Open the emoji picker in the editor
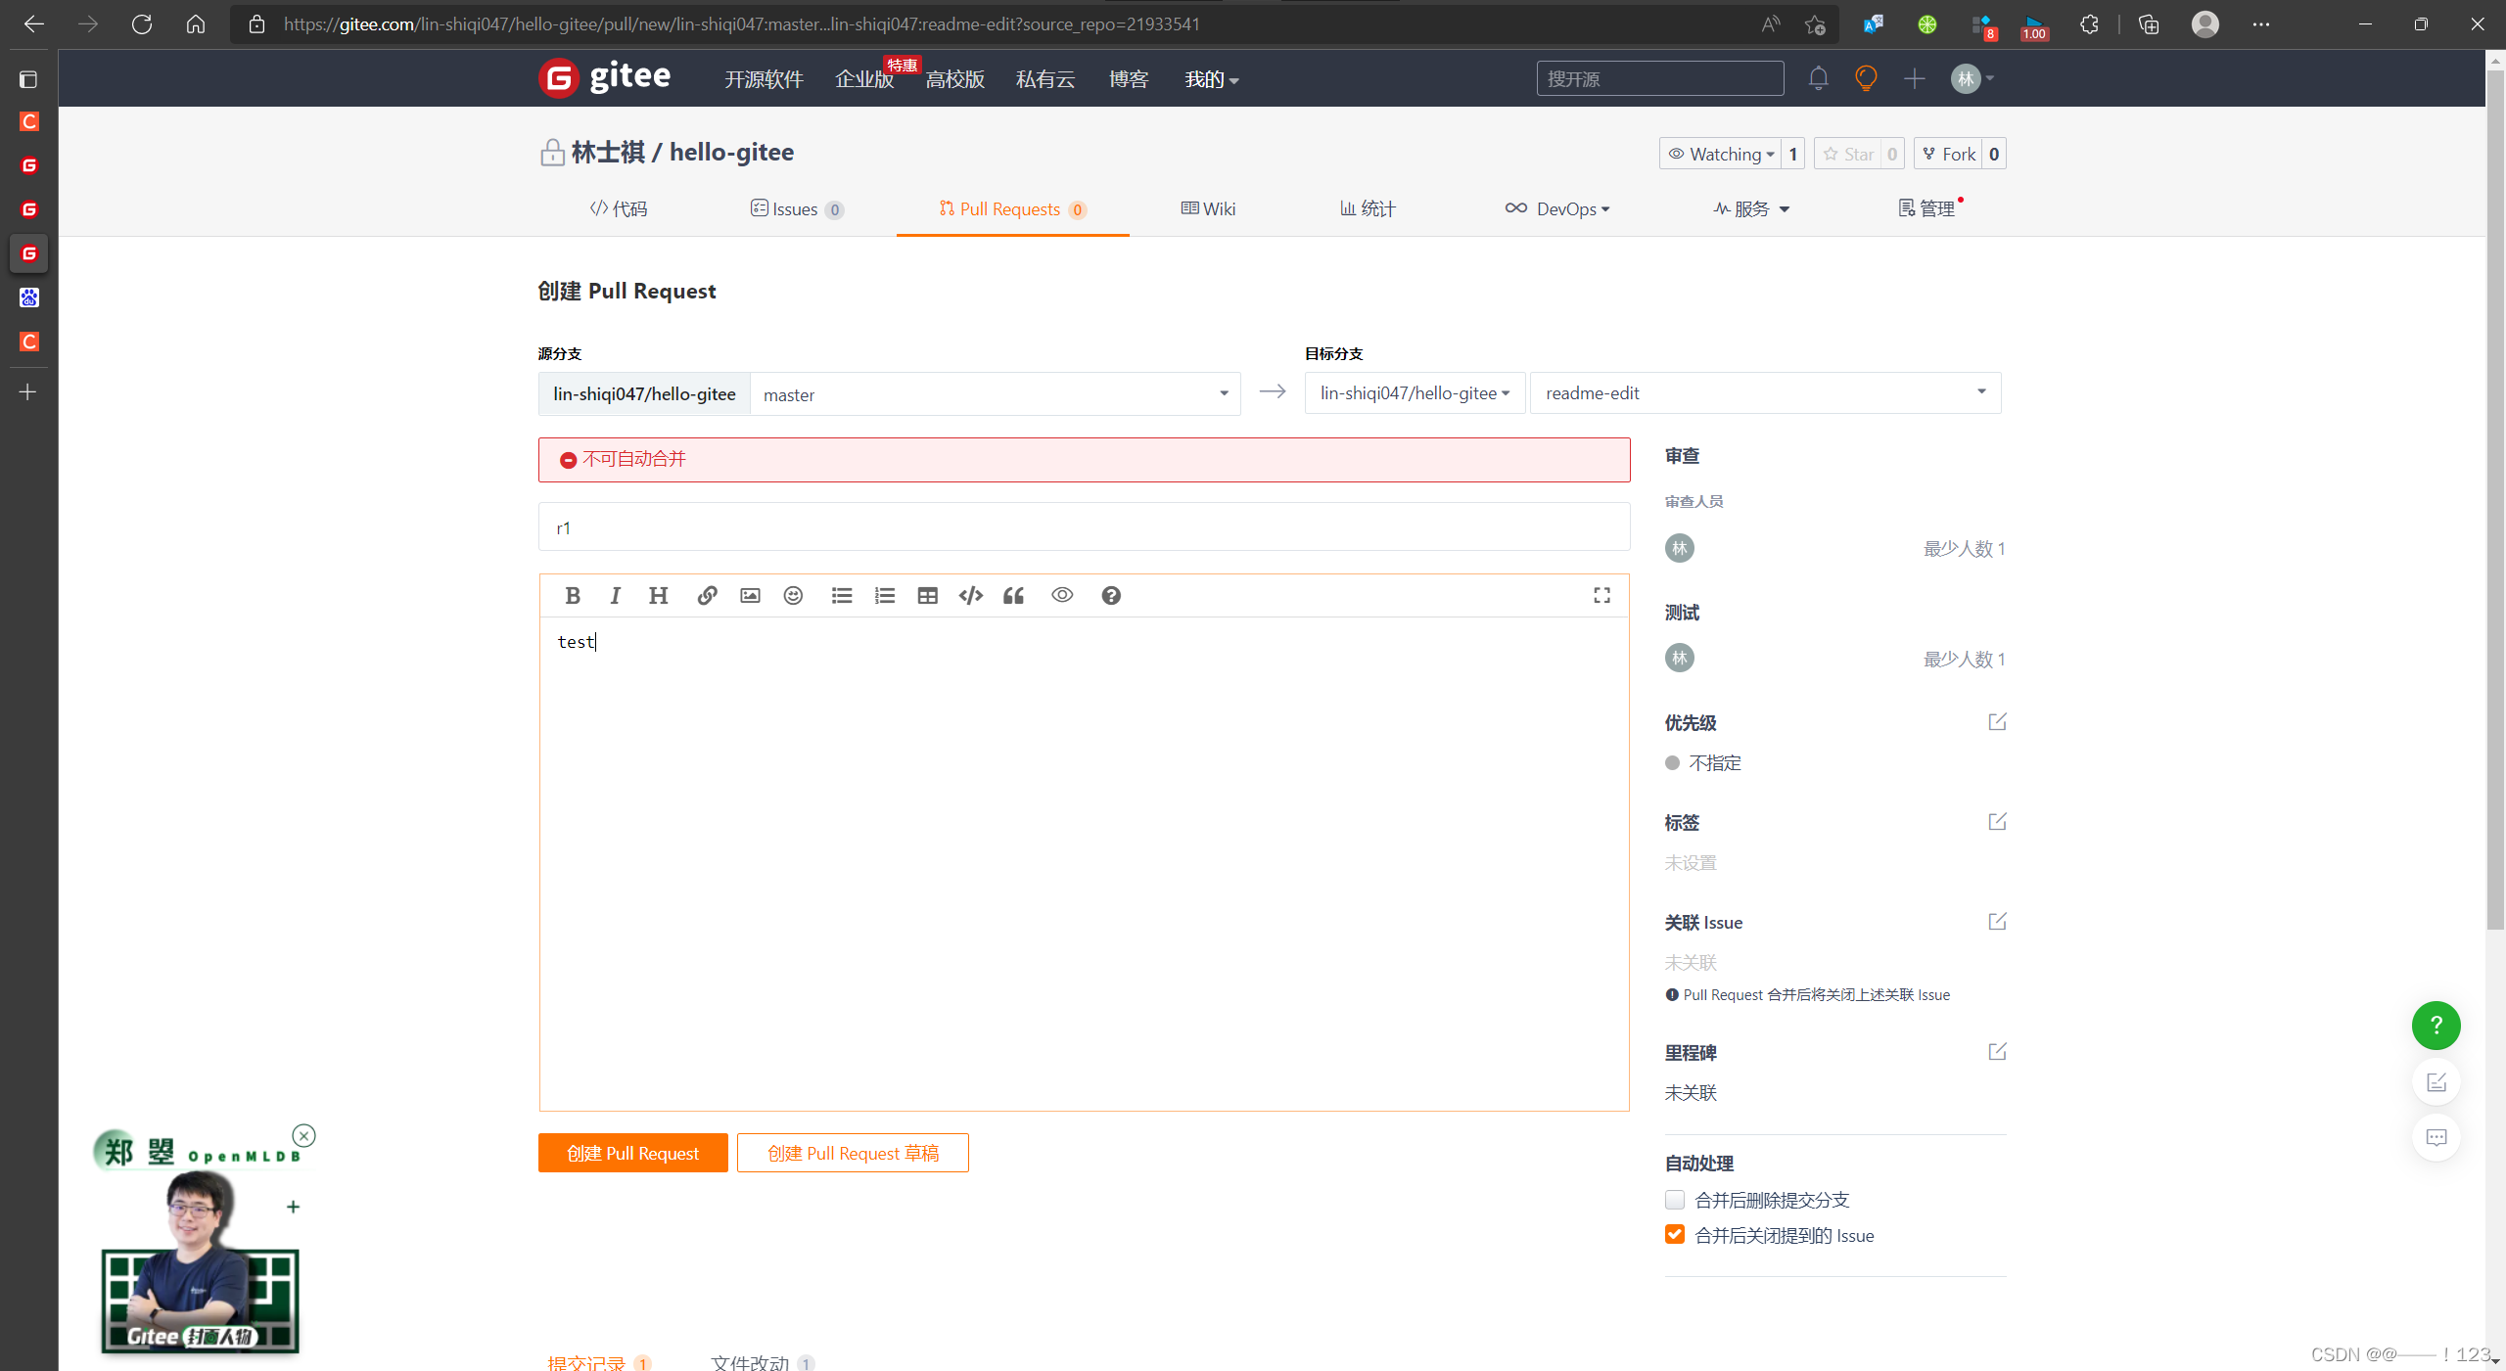 pyautogui.click(x=793, y=595)
